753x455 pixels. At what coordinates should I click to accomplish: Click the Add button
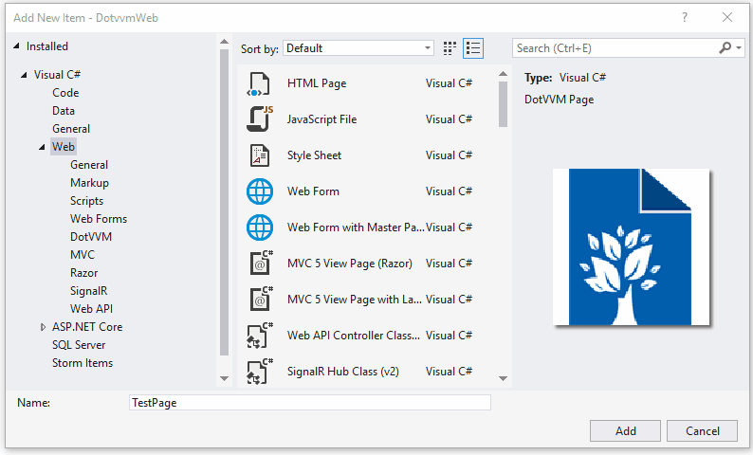point(625,430)
